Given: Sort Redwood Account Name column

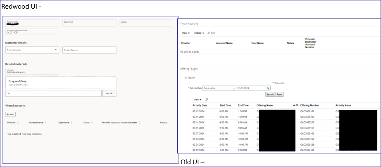Looking at the screenshot, I should click(x=45, y=123).
